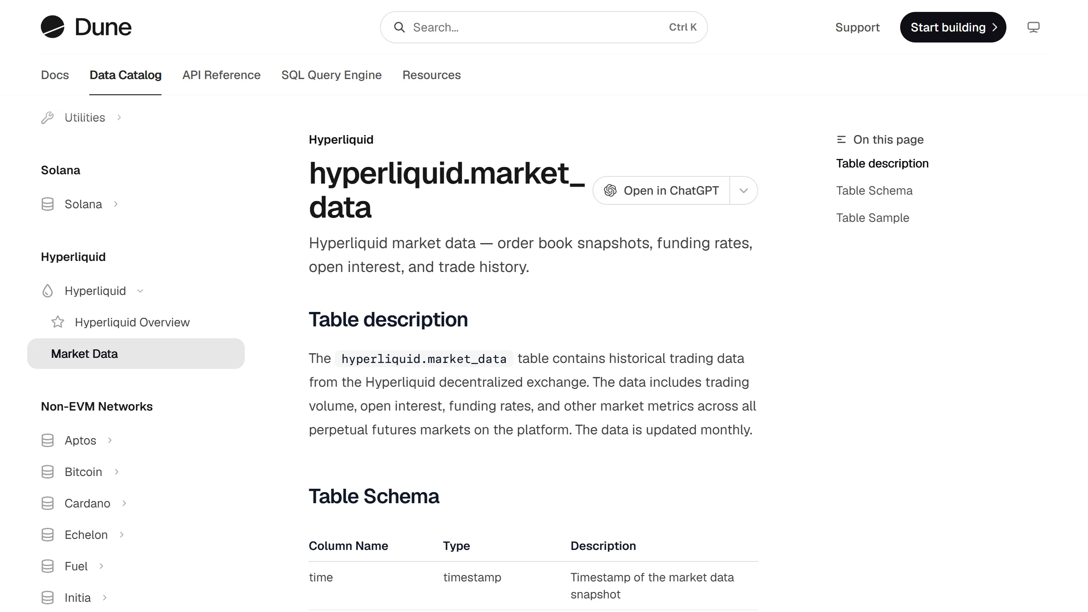This screenshot has height=612, width=1088.
Task: Click the Start building button
Action: click(x=953, y=27)
